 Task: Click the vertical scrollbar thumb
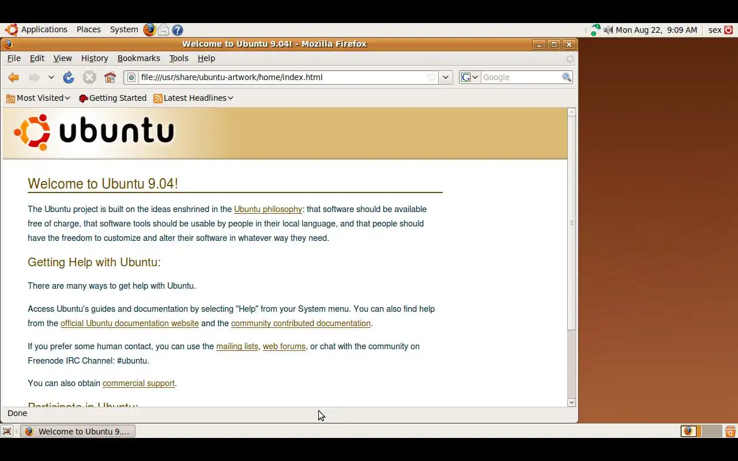point(571,223)
